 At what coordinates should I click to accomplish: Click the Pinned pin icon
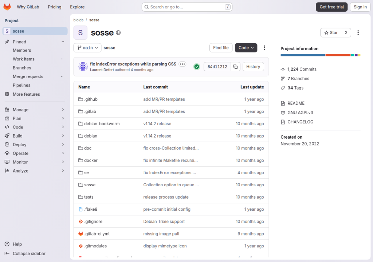point(7,42)
